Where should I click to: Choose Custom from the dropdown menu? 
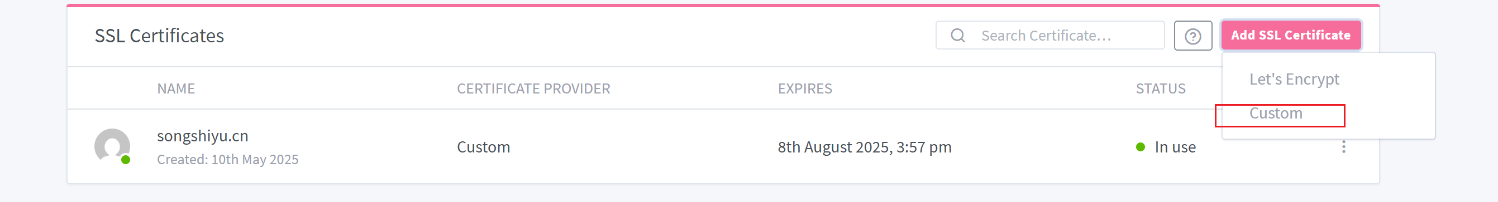coord(1276,114)
